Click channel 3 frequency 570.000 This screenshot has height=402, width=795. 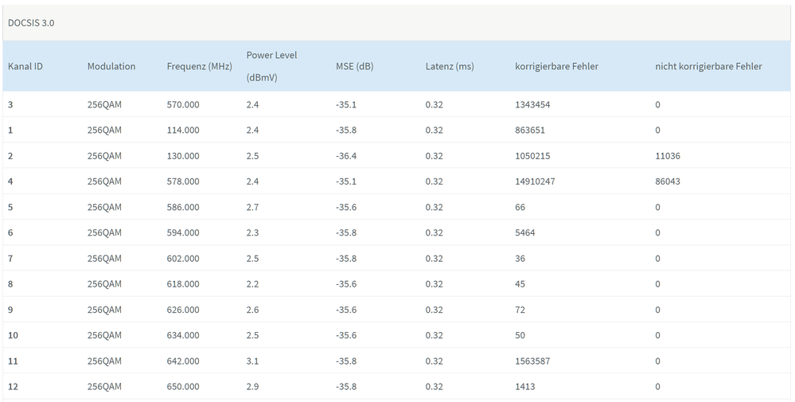pos(183,104)
